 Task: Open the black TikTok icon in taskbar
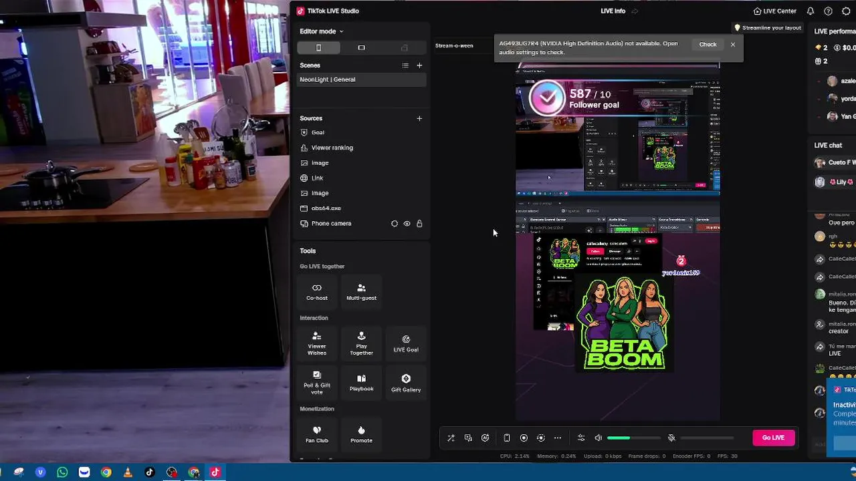tap(150, 472)
